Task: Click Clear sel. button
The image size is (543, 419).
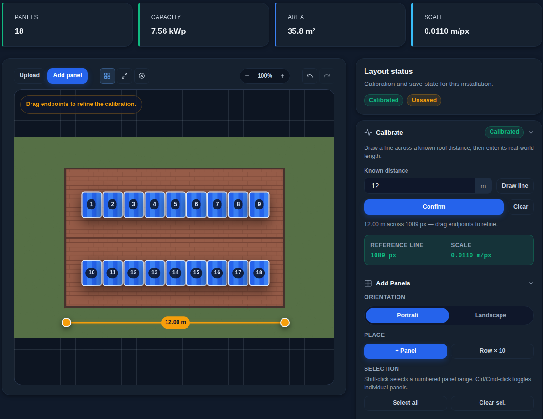Action: tap(492, 403)
